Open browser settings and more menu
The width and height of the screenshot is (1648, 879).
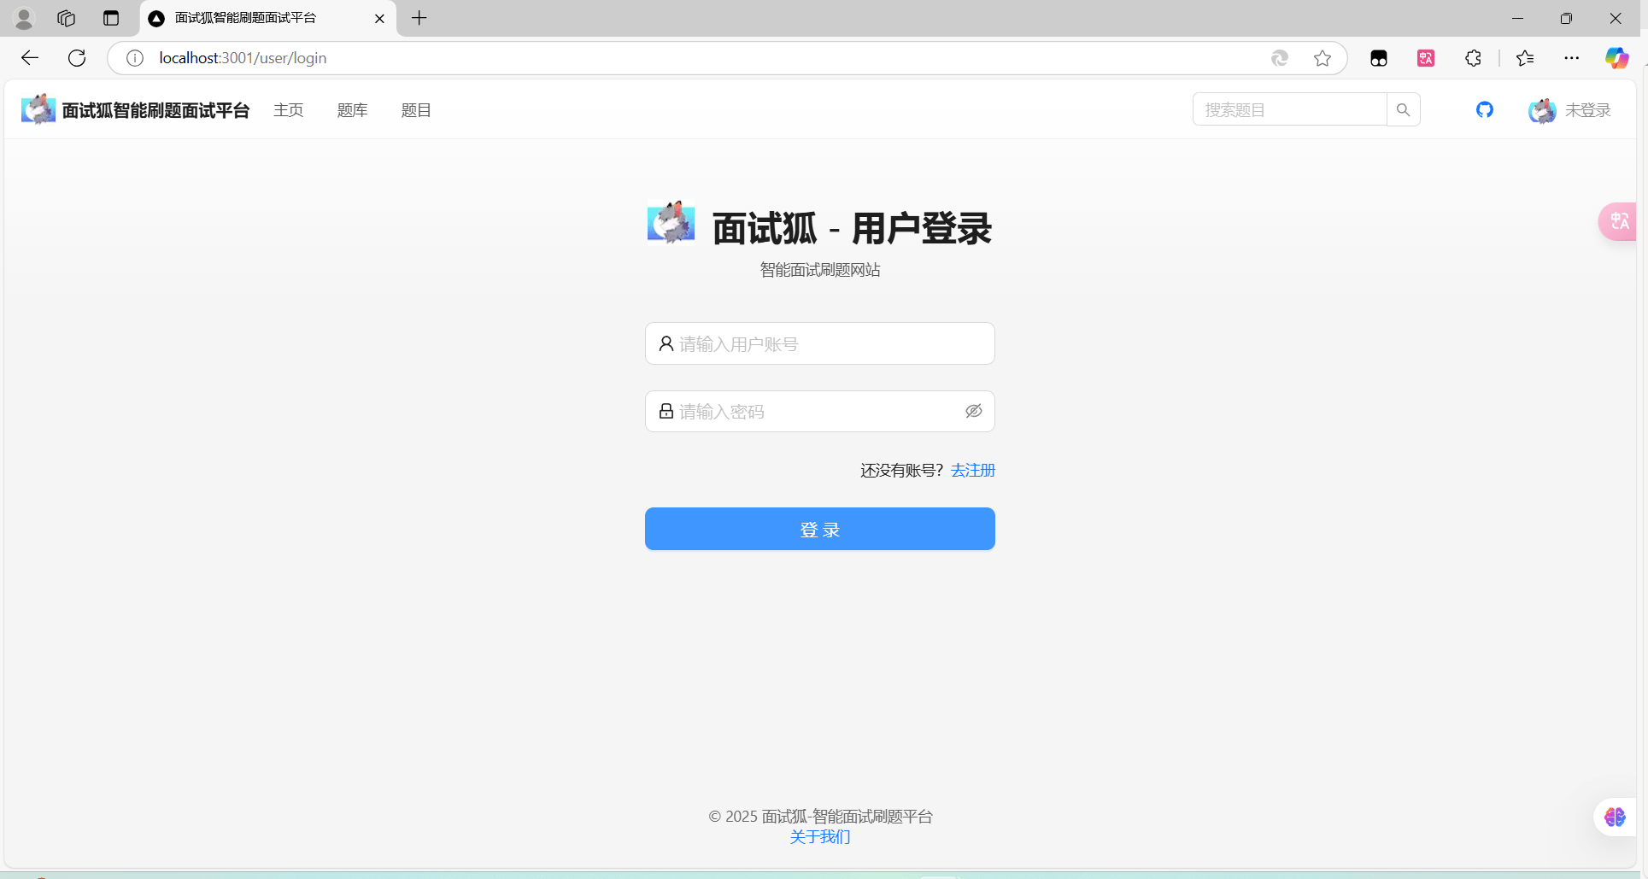tap(1571, 58)
